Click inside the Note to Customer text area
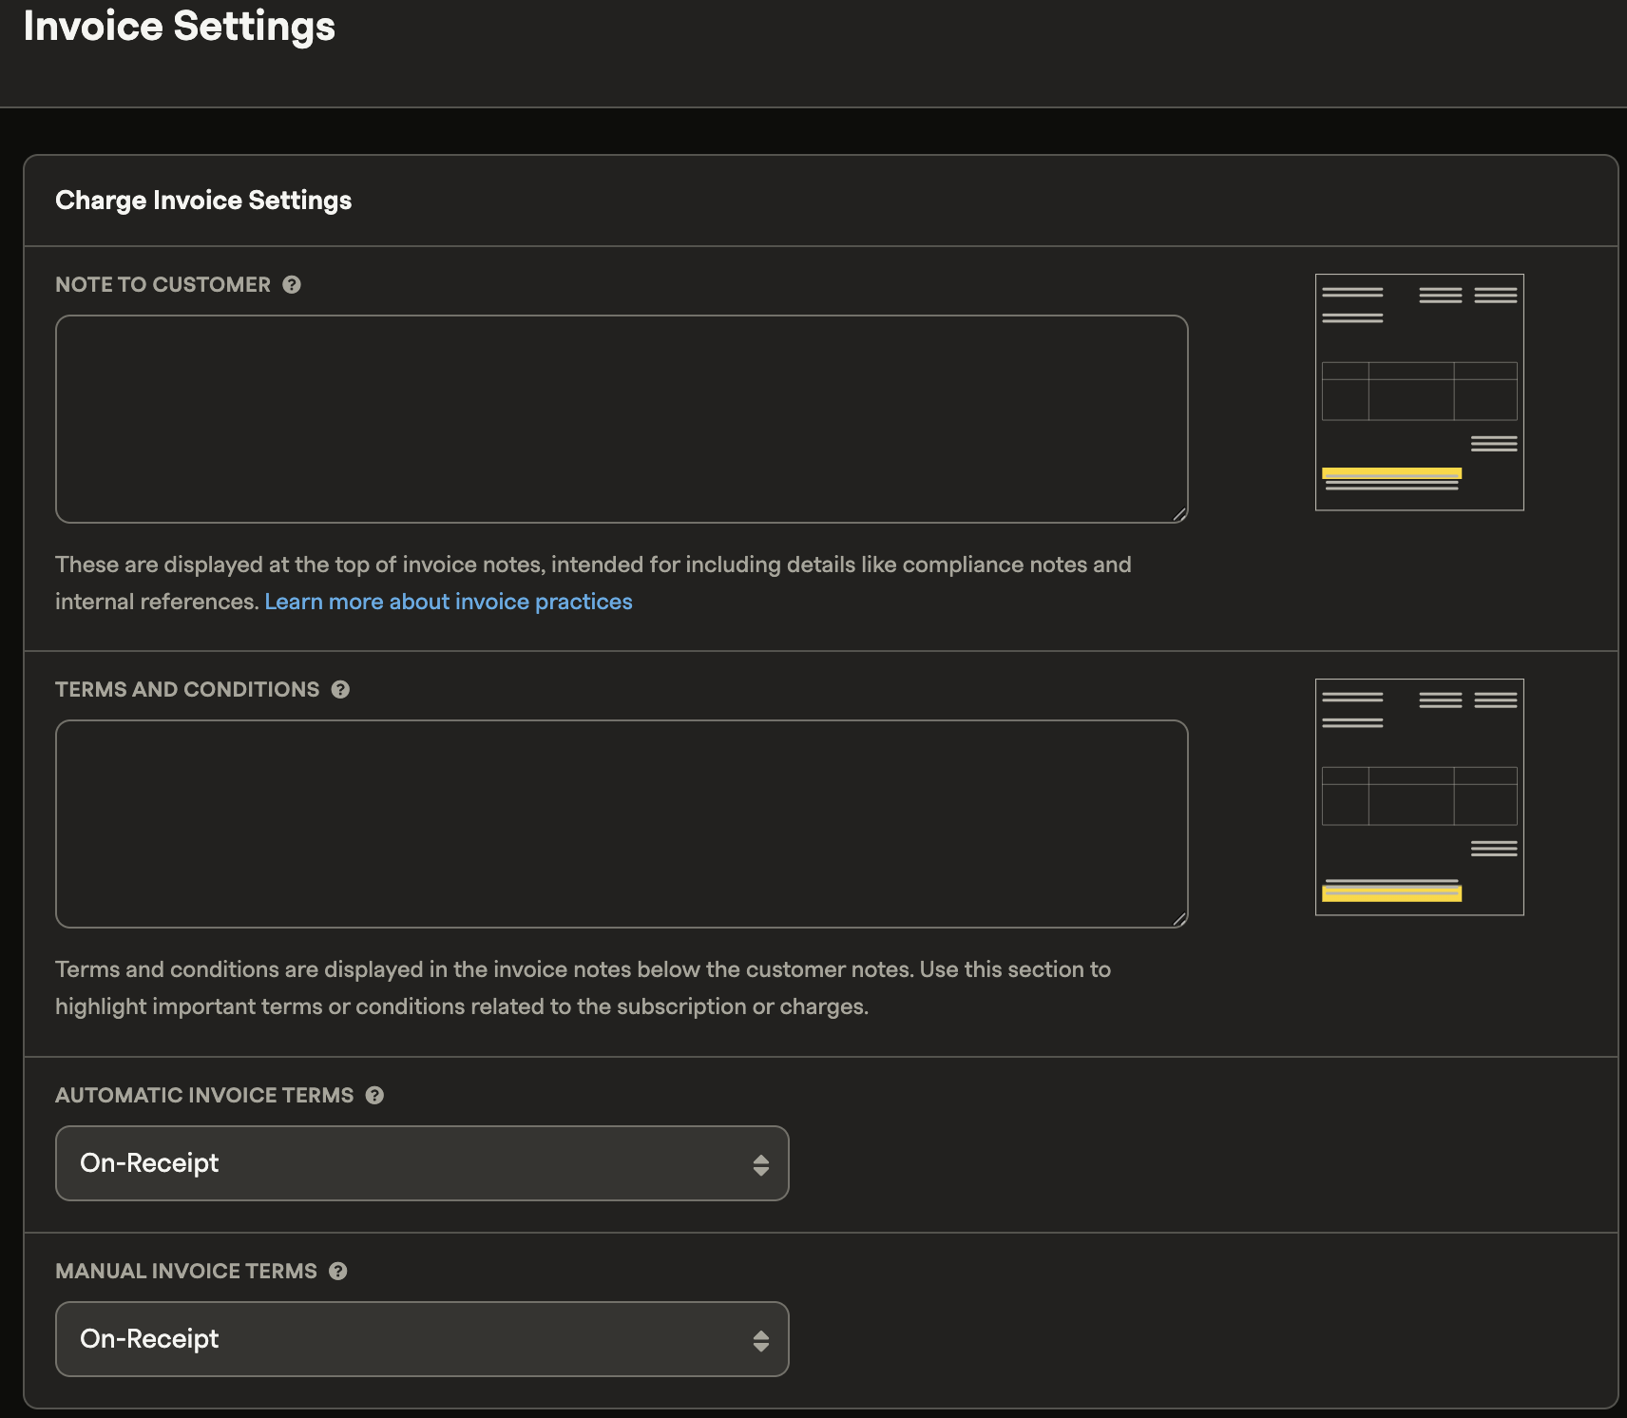1627x1418 pixels. [622, 419]
